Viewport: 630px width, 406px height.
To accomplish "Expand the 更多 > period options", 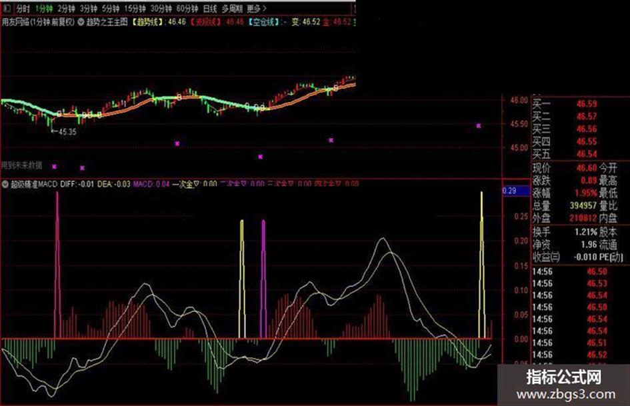I will tap(257, 9).
